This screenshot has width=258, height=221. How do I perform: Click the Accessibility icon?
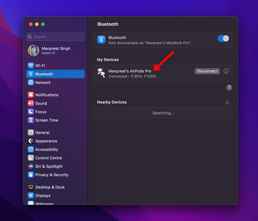coord(31,149)
